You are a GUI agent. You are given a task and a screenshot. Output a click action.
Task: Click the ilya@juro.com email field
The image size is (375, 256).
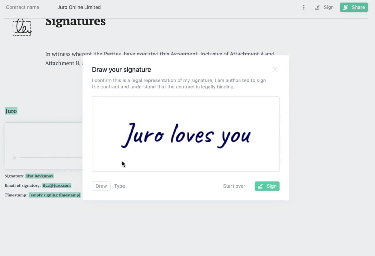point(57,185)
